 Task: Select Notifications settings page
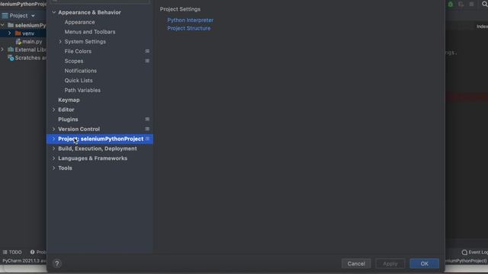click(x=81, y=71)
